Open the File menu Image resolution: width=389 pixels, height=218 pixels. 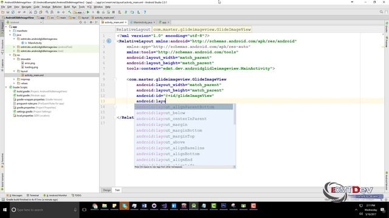tap(3, 7)
